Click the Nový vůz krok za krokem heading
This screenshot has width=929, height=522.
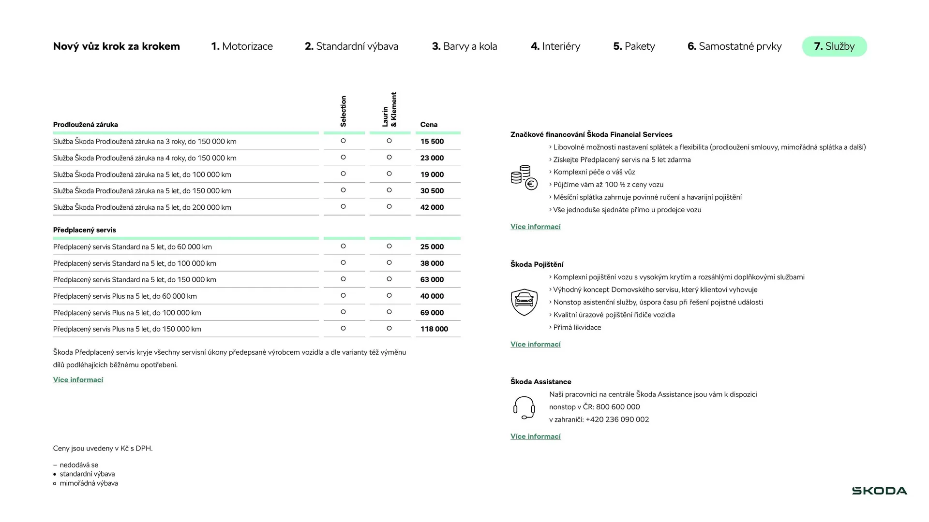coord(117,46)
